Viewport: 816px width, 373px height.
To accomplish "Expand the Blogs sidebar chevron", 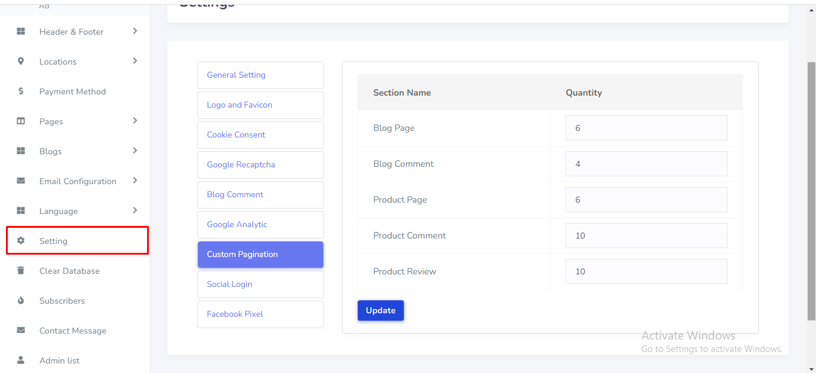I will (135, 151).
